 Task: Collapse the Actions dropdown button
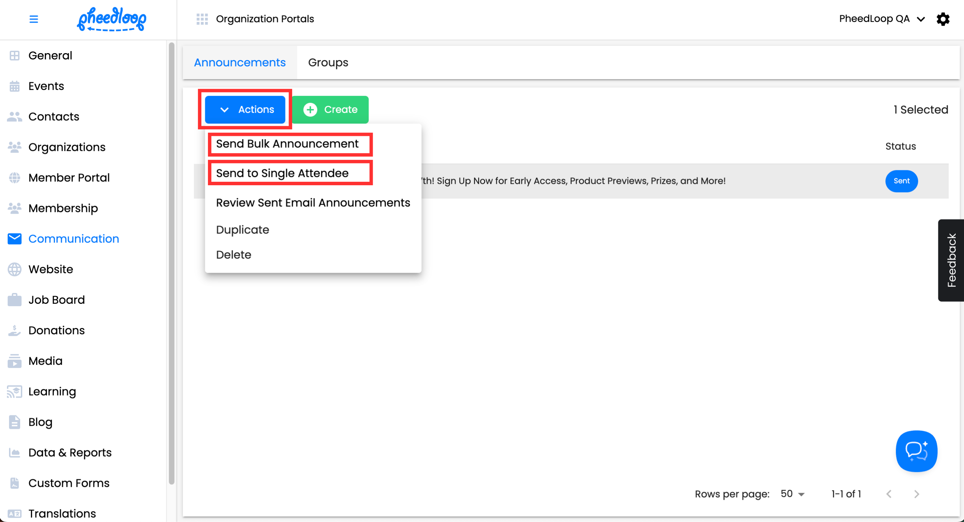tap(245, 109)
